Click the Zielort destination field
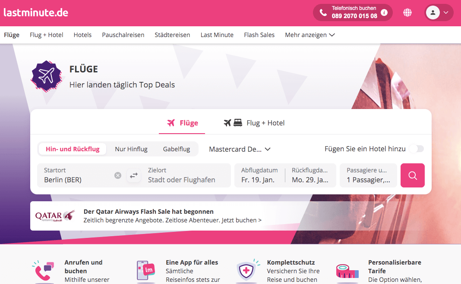 186,175
